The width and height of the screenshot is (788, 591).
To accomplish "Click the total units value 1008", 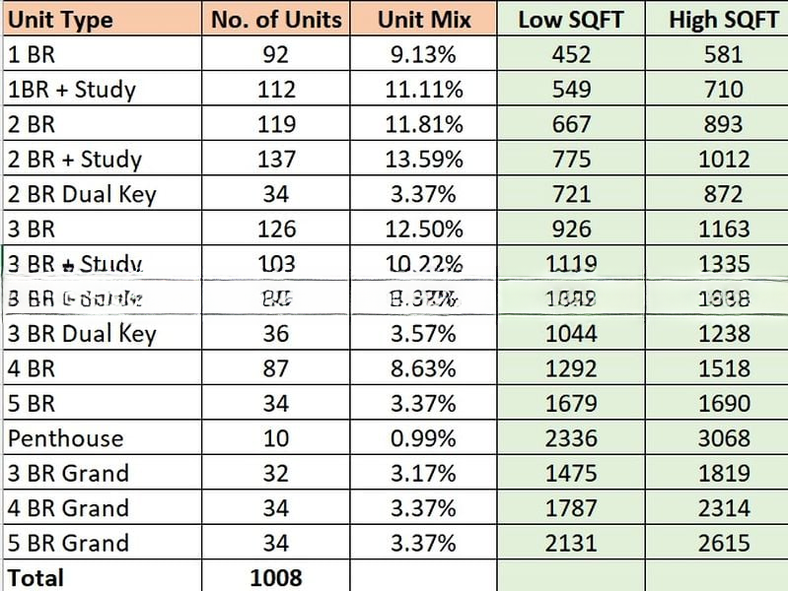I will (276, 577).
